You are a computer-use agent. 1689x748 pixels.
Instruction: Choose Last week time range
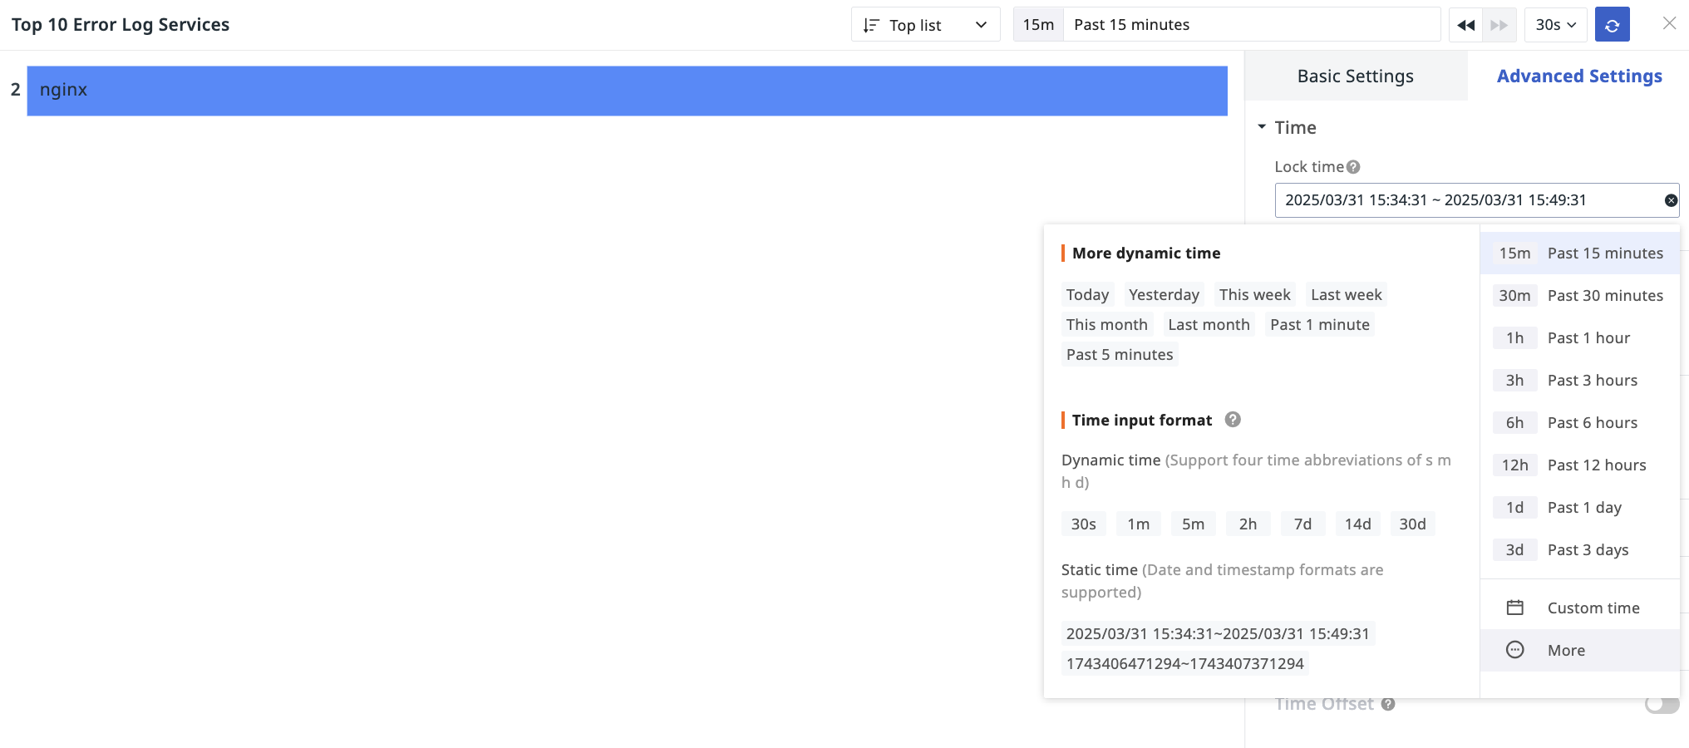pyautogui.click(x=1346, y=294)
